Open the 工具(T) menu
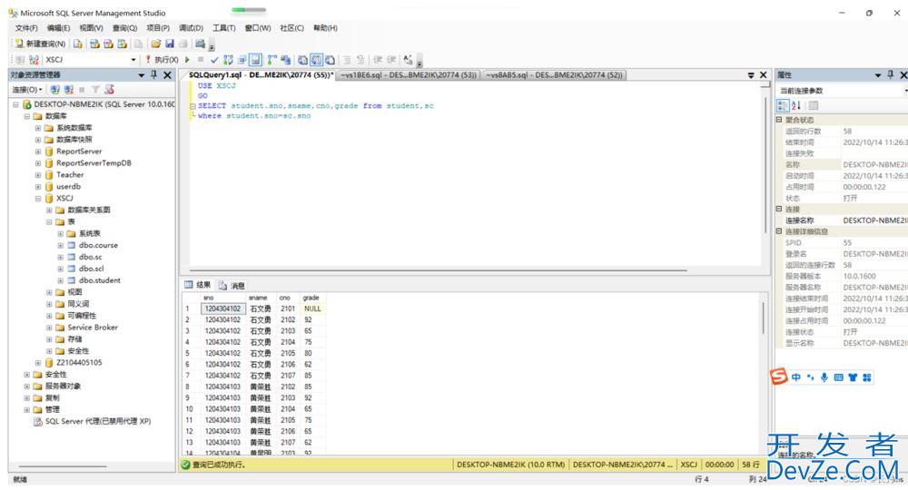Viewport: 908px width, 490px height. (x=223, y=28)
